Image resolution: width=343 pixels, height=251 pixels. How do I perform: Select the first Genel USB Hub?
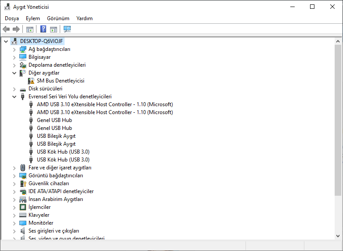click(54, 120)
